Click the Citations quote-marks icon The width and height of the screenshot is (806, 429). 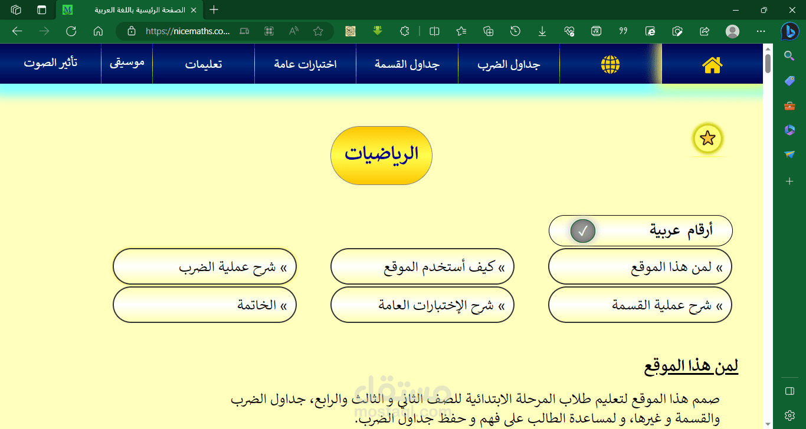tap(623, 31)
